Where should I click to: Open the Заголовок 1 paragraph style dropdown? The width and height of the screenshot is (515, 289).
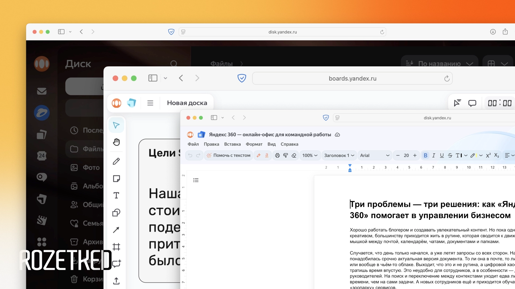point(339,155)
